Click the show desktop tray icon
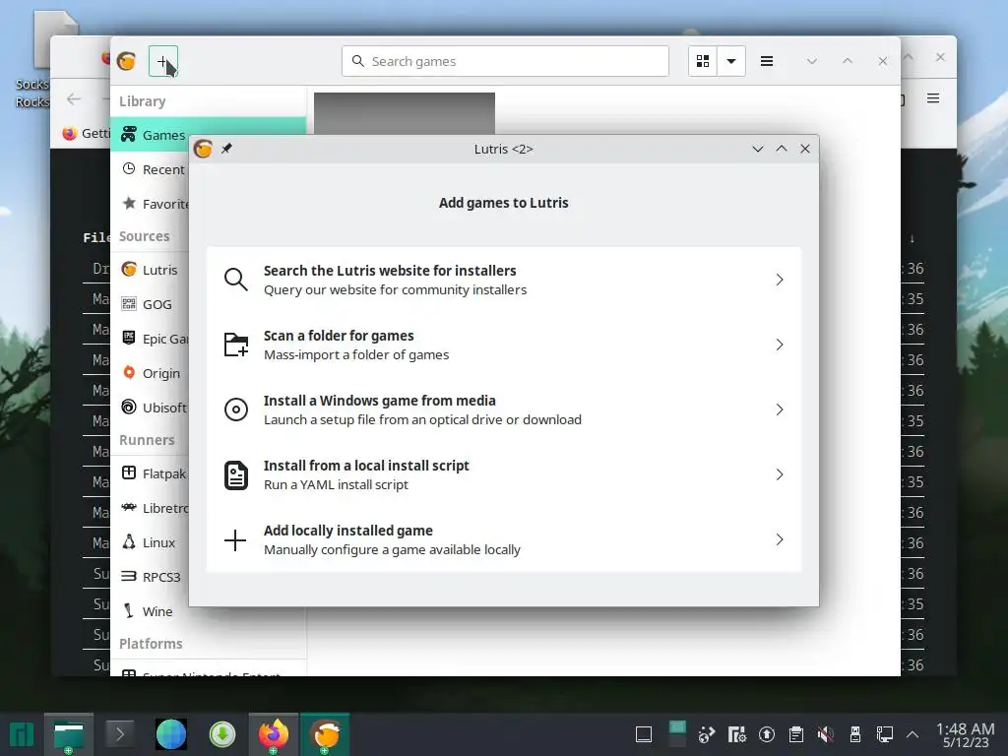This screenshot has width=1008, height=756. coord(644,734)
